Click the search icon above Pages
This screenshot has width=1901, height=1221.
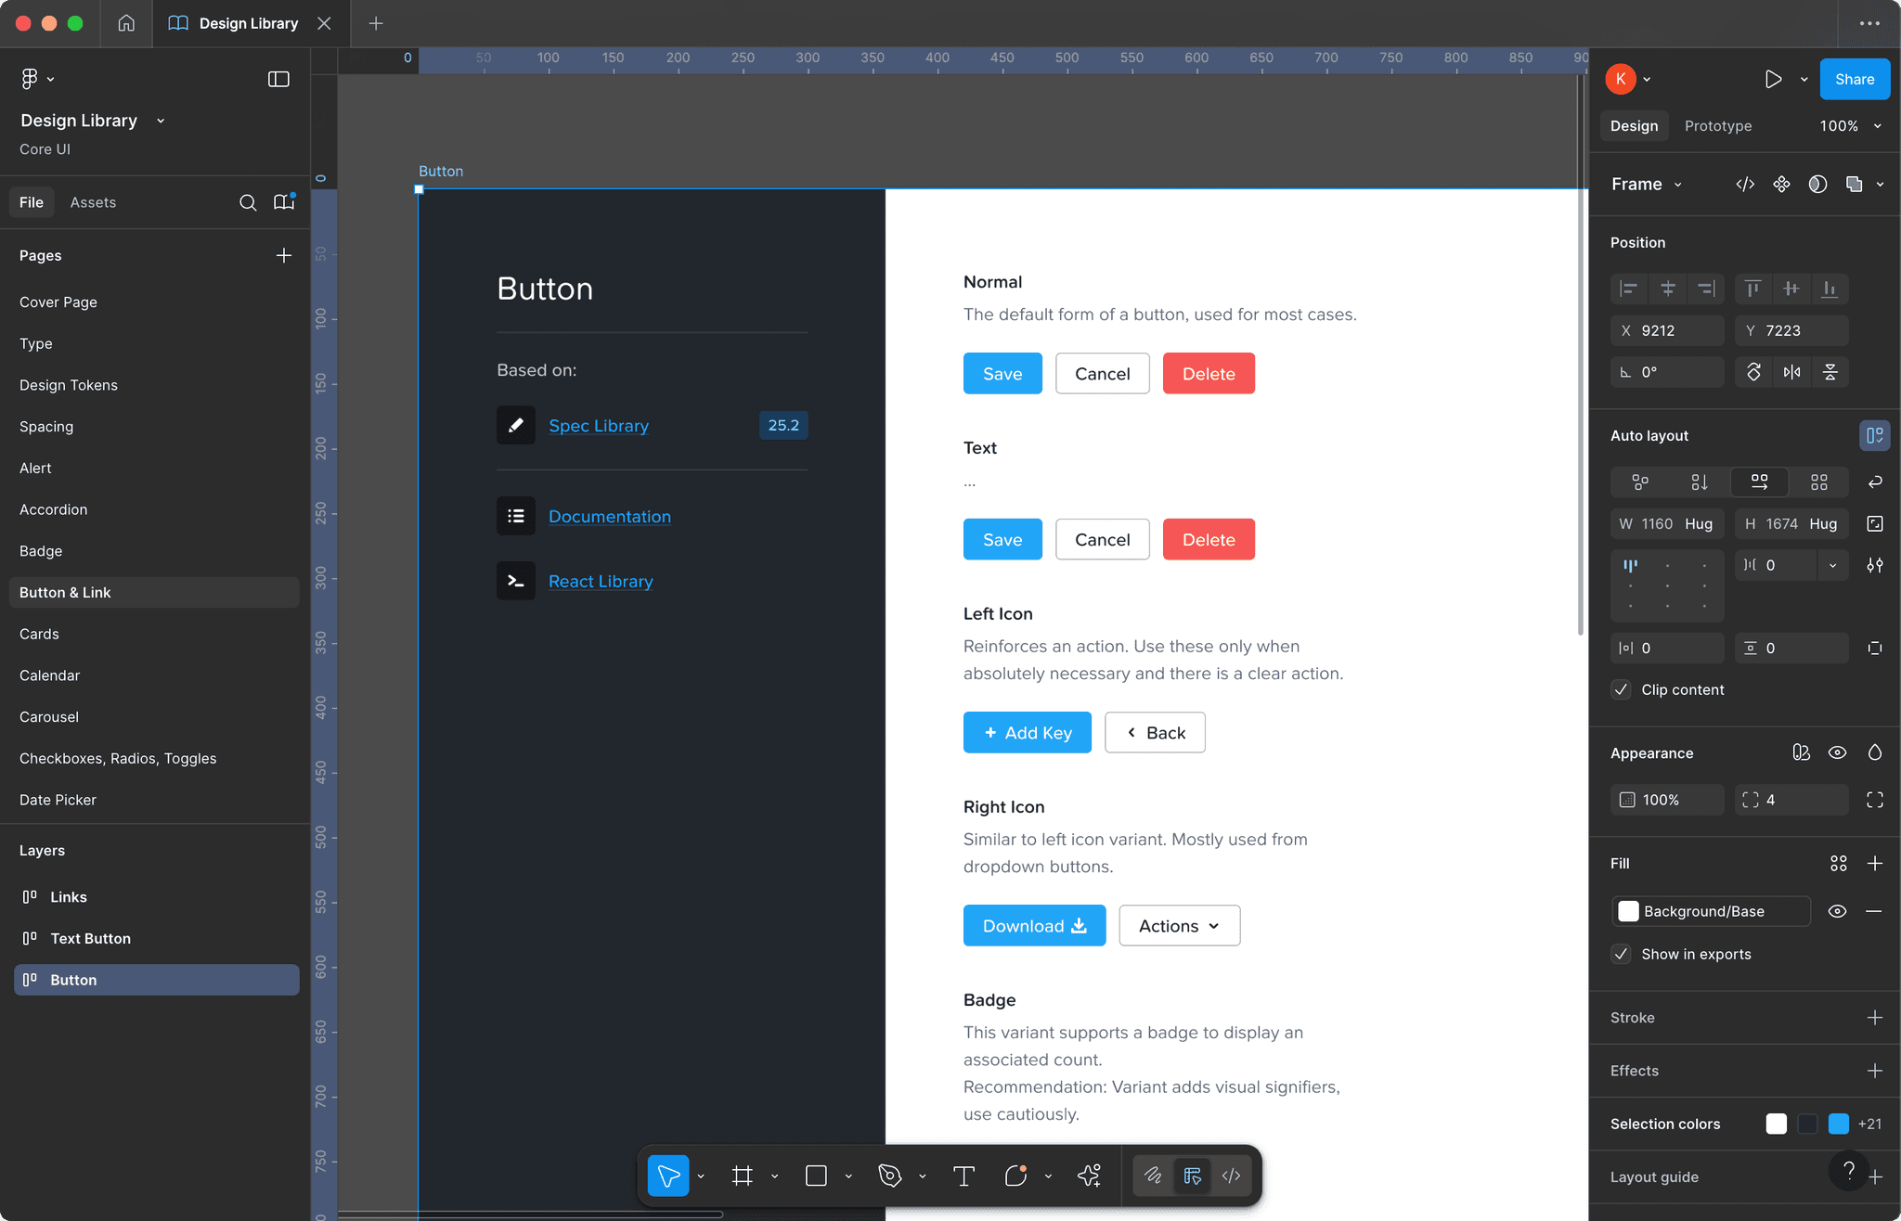[247, 202]
